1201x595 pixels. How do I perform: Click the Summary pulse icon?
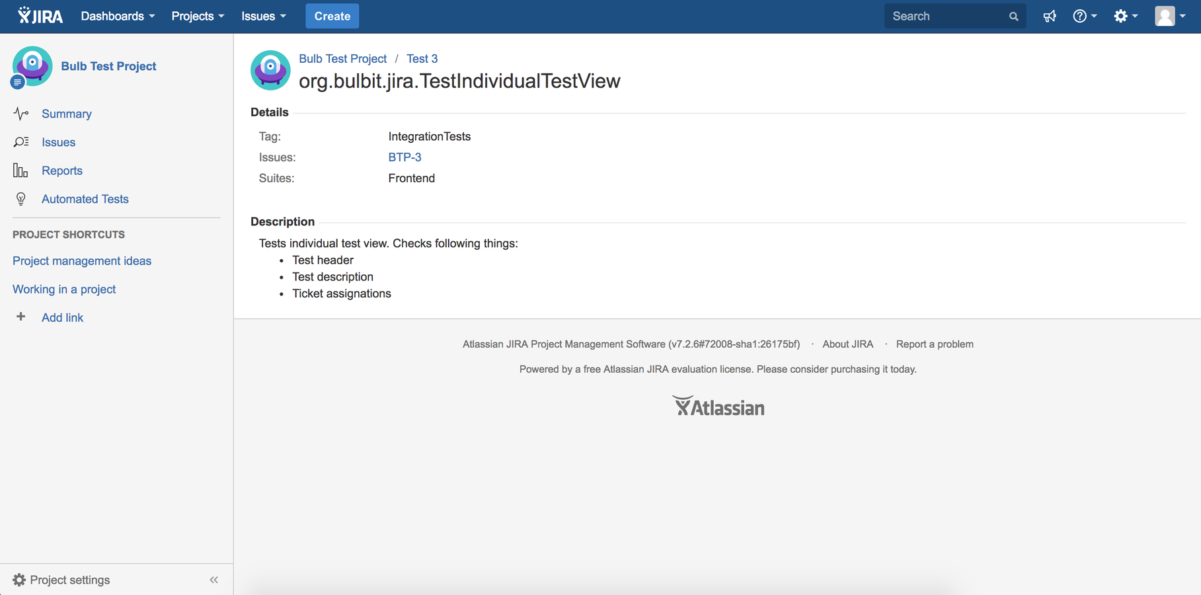(x=20, y=114)
